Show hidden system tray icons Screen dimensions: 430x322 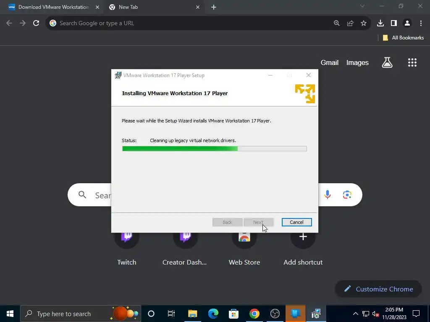355,314
